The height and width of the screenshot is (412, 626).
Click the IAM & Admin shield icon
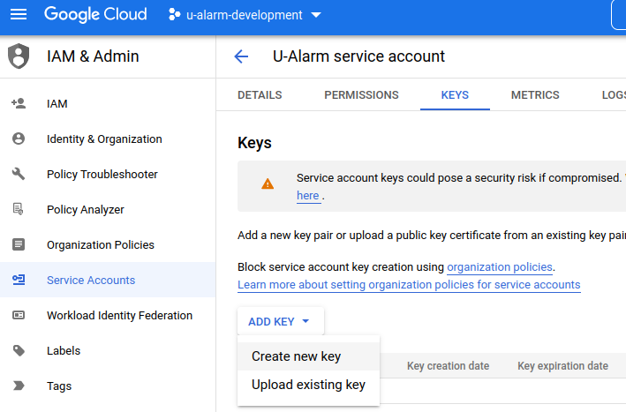point(19,56)
